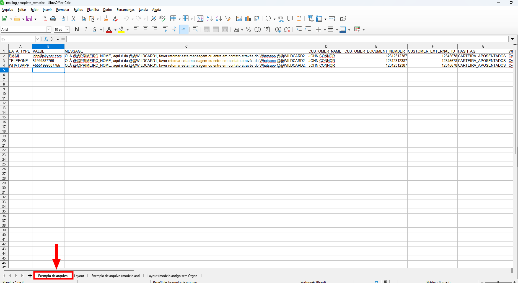Expand the font size dropdown

click(x=67, y=29)
